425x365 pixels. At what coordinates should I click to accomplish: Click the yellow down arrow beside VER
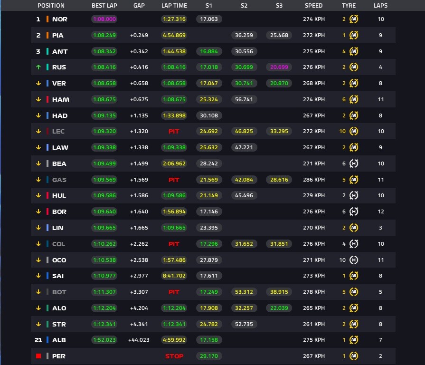[38, 83]
